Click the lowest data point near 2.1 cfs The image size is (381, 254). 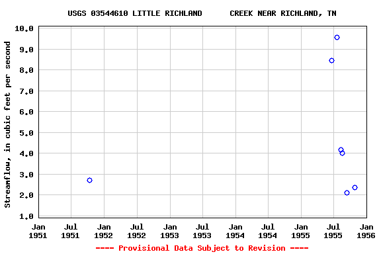[347, 192]
